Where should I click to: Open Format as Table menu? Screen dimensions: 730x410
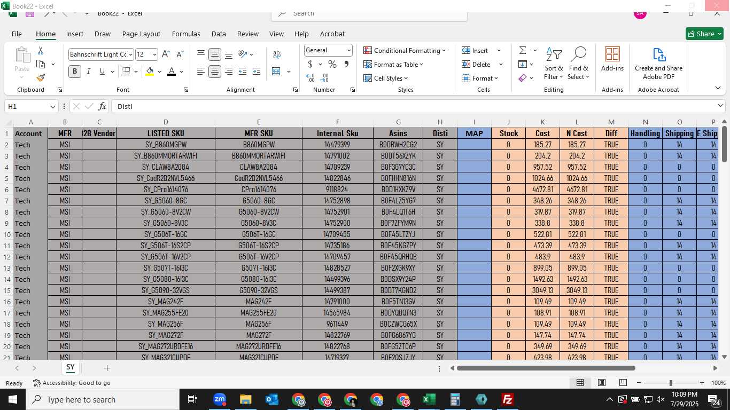tap(393, 64)
